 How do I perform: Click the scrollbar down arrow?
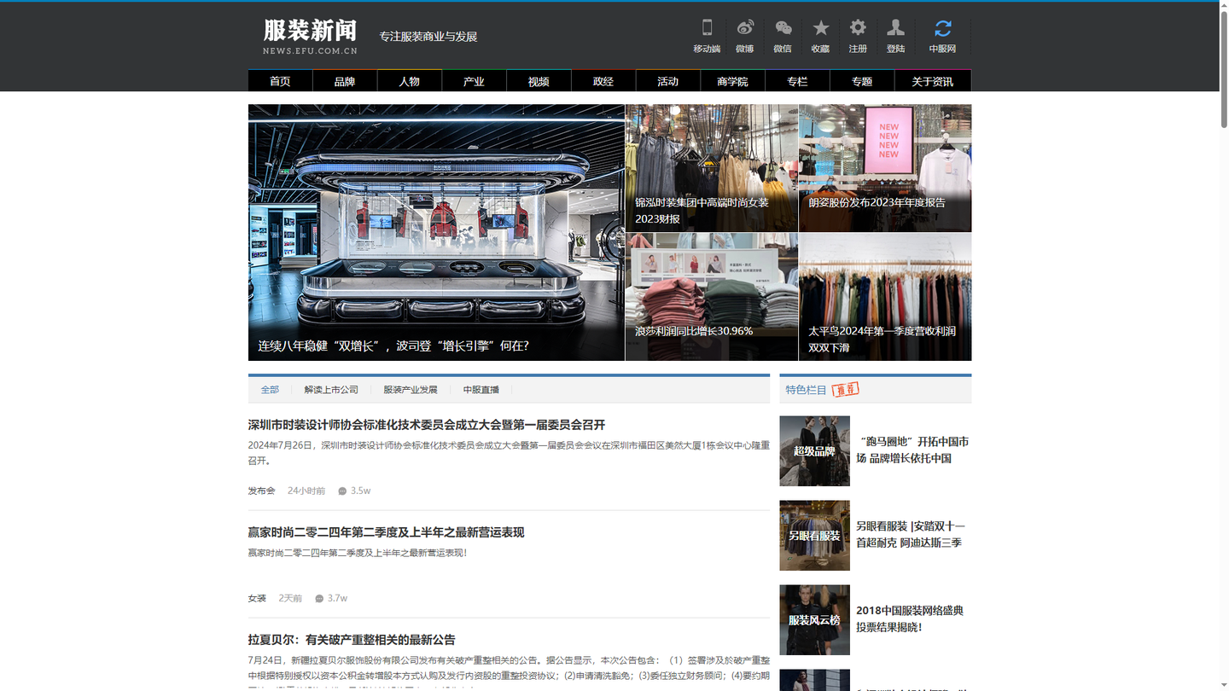1223,685
